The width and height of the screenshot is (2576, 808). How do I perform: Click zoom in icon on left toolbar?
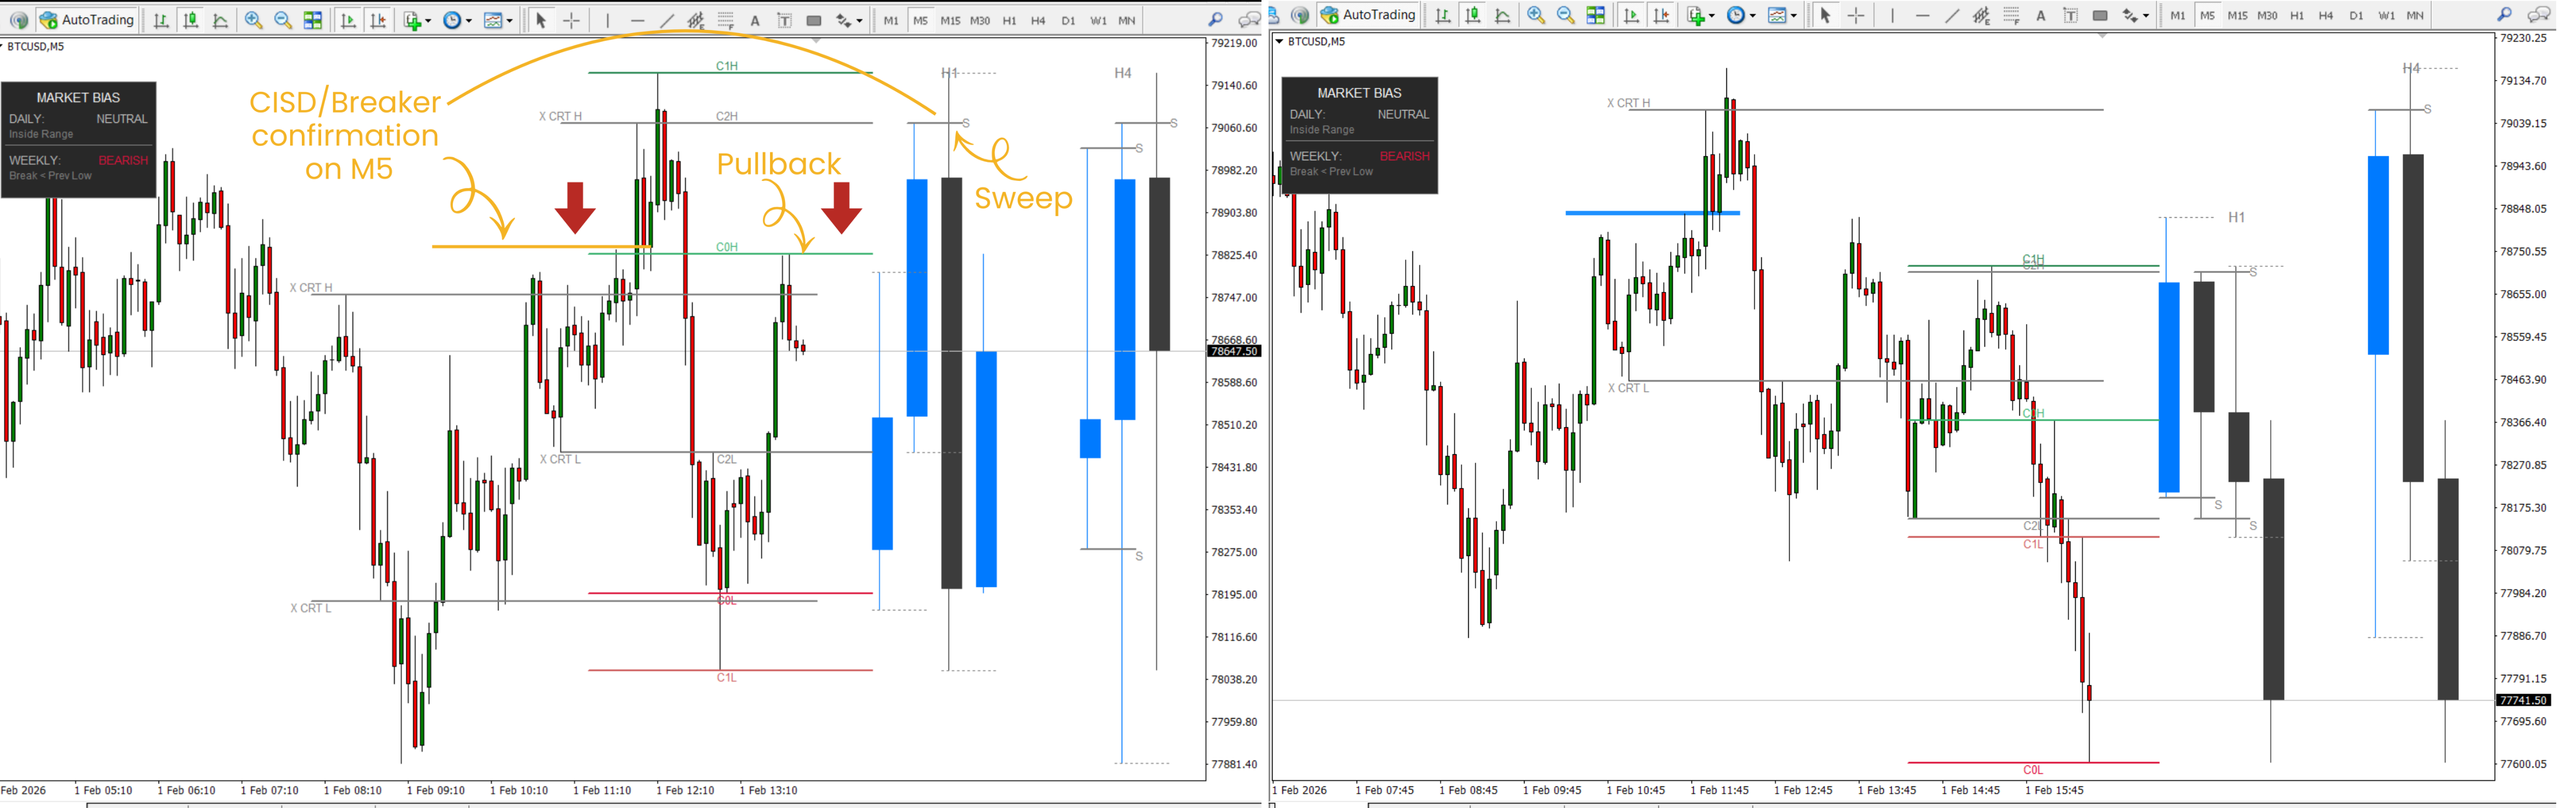click(254, 20)
